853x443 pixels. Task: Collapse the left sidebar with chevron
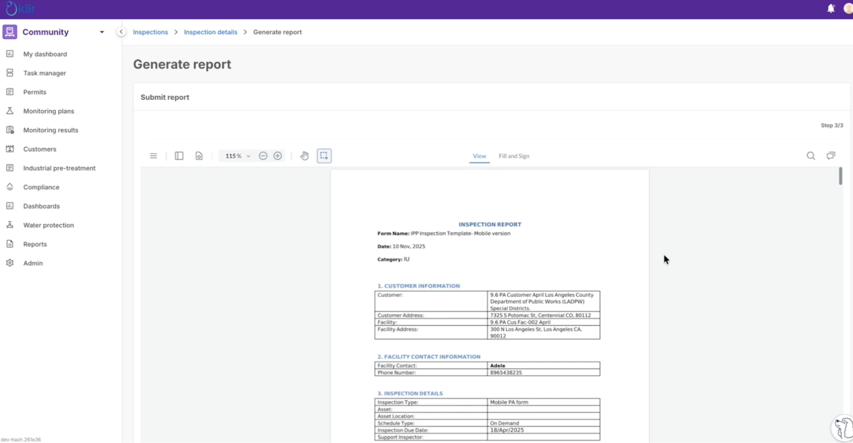[122, 32]
